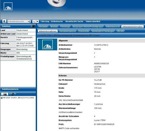The width and height of the screenshot is (145, 131).
Task: Click the Baugruppe value Bremsbelag
Action: tap(22, 49)
